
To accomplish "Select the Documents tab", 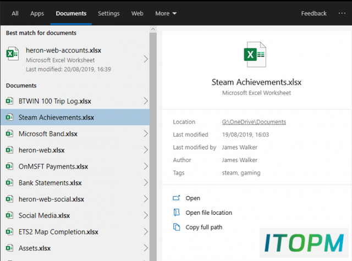I will (x=71, y=13).
